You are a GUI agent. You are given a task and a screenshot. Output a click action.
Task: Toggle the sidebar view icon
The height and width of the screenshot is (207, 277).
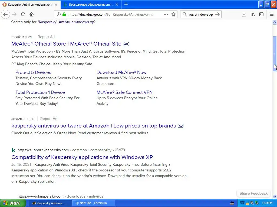(x=261, y=15)
